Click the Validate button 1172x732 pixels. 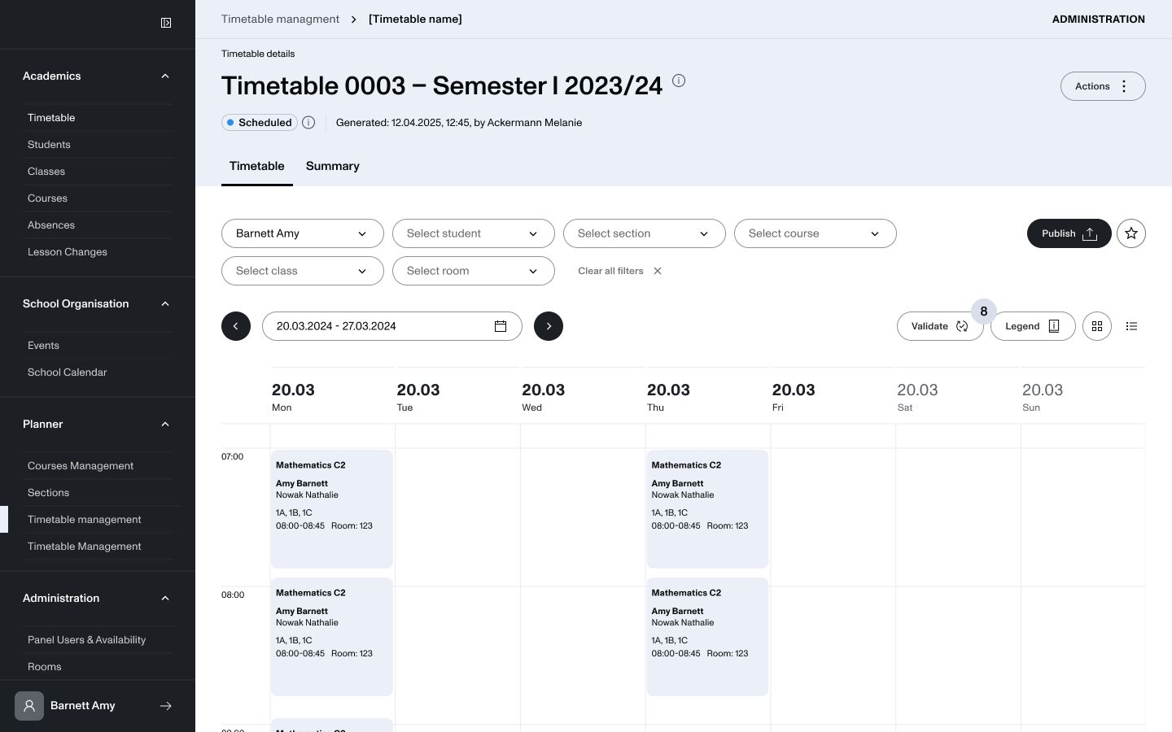click(x=940, y=326)
